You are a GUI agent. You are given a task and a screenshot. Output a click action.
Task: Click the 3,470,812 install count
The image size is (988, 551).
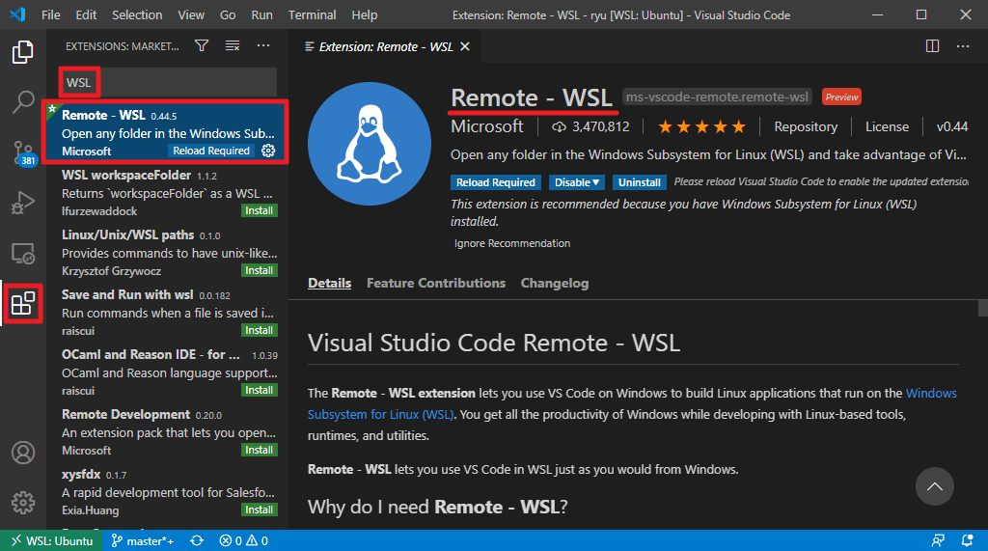pyautogui.click(x=591, y=126)
